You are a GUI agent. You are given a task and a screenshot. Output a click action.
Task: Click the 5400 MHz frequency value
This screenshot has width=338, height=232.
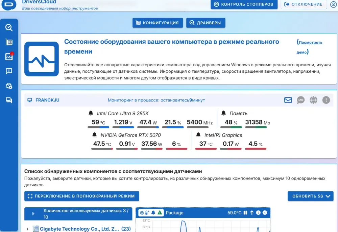tap(200, 122)
